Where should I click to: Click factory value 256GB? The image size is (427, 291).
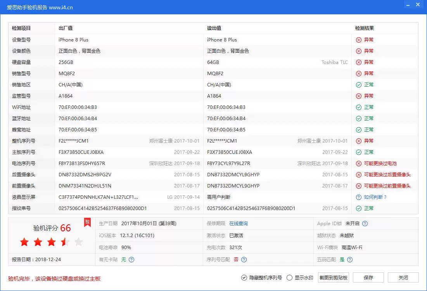pyautogui.click(x=66, y=62)
